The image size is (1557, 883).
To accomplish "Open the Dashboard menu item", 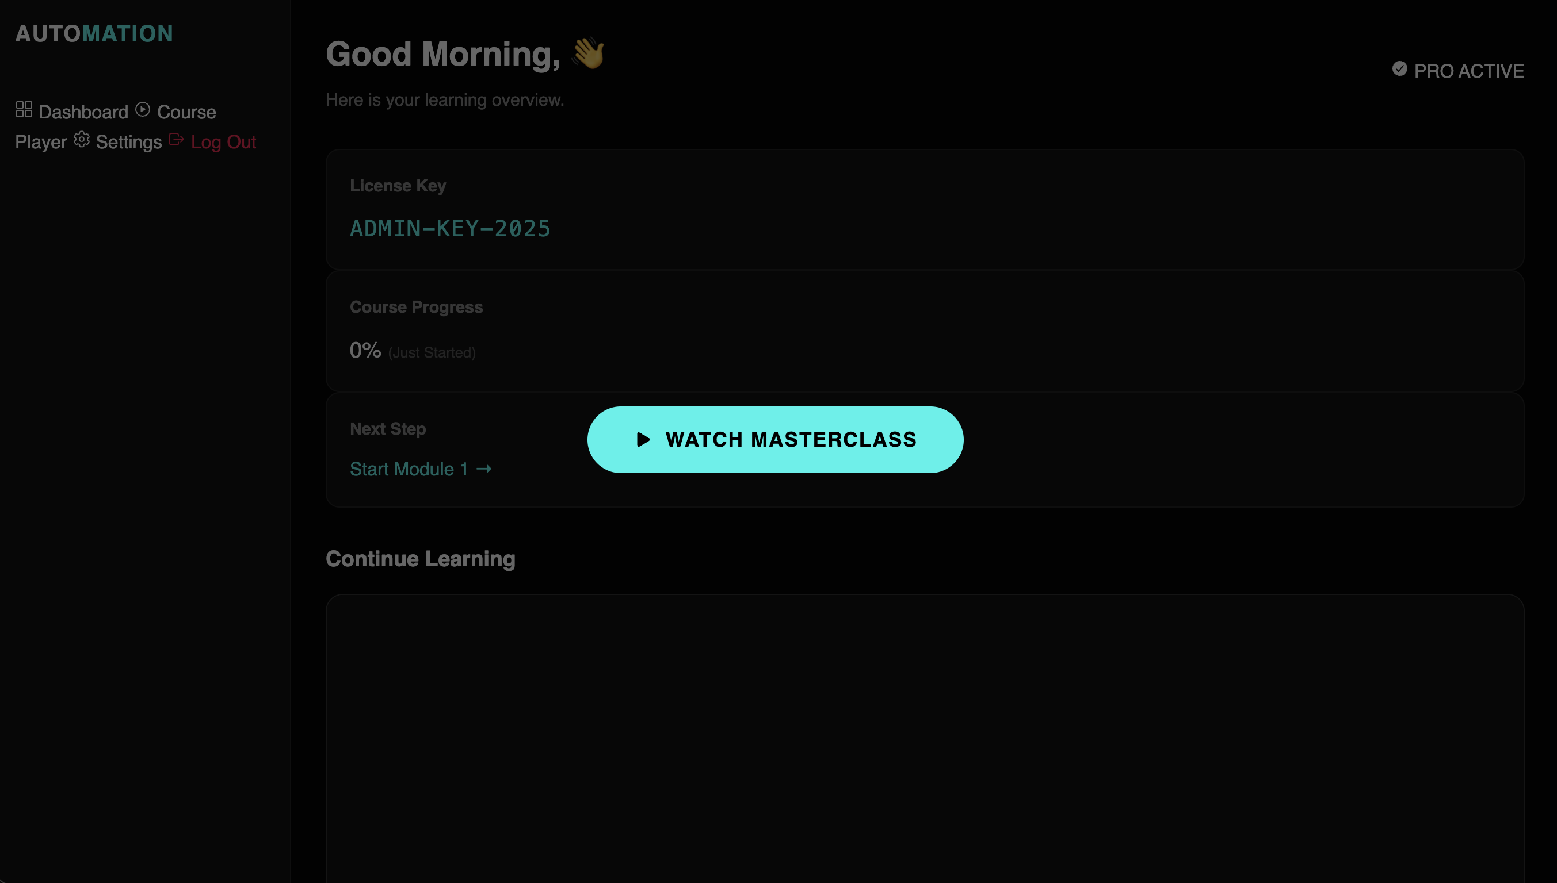I will point(83,112).
